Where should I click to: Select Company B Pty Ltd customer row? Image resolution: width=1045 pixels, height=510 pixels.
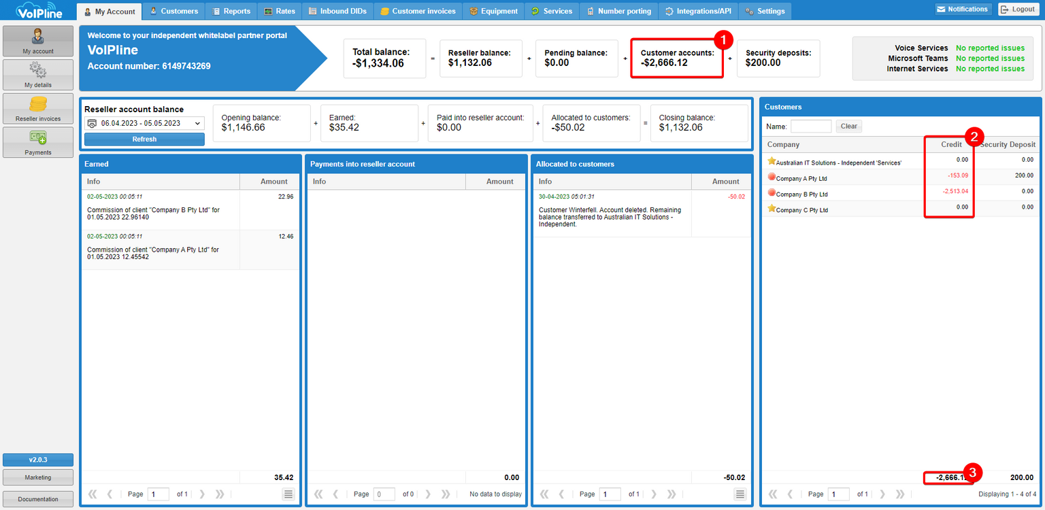[901, 193]
